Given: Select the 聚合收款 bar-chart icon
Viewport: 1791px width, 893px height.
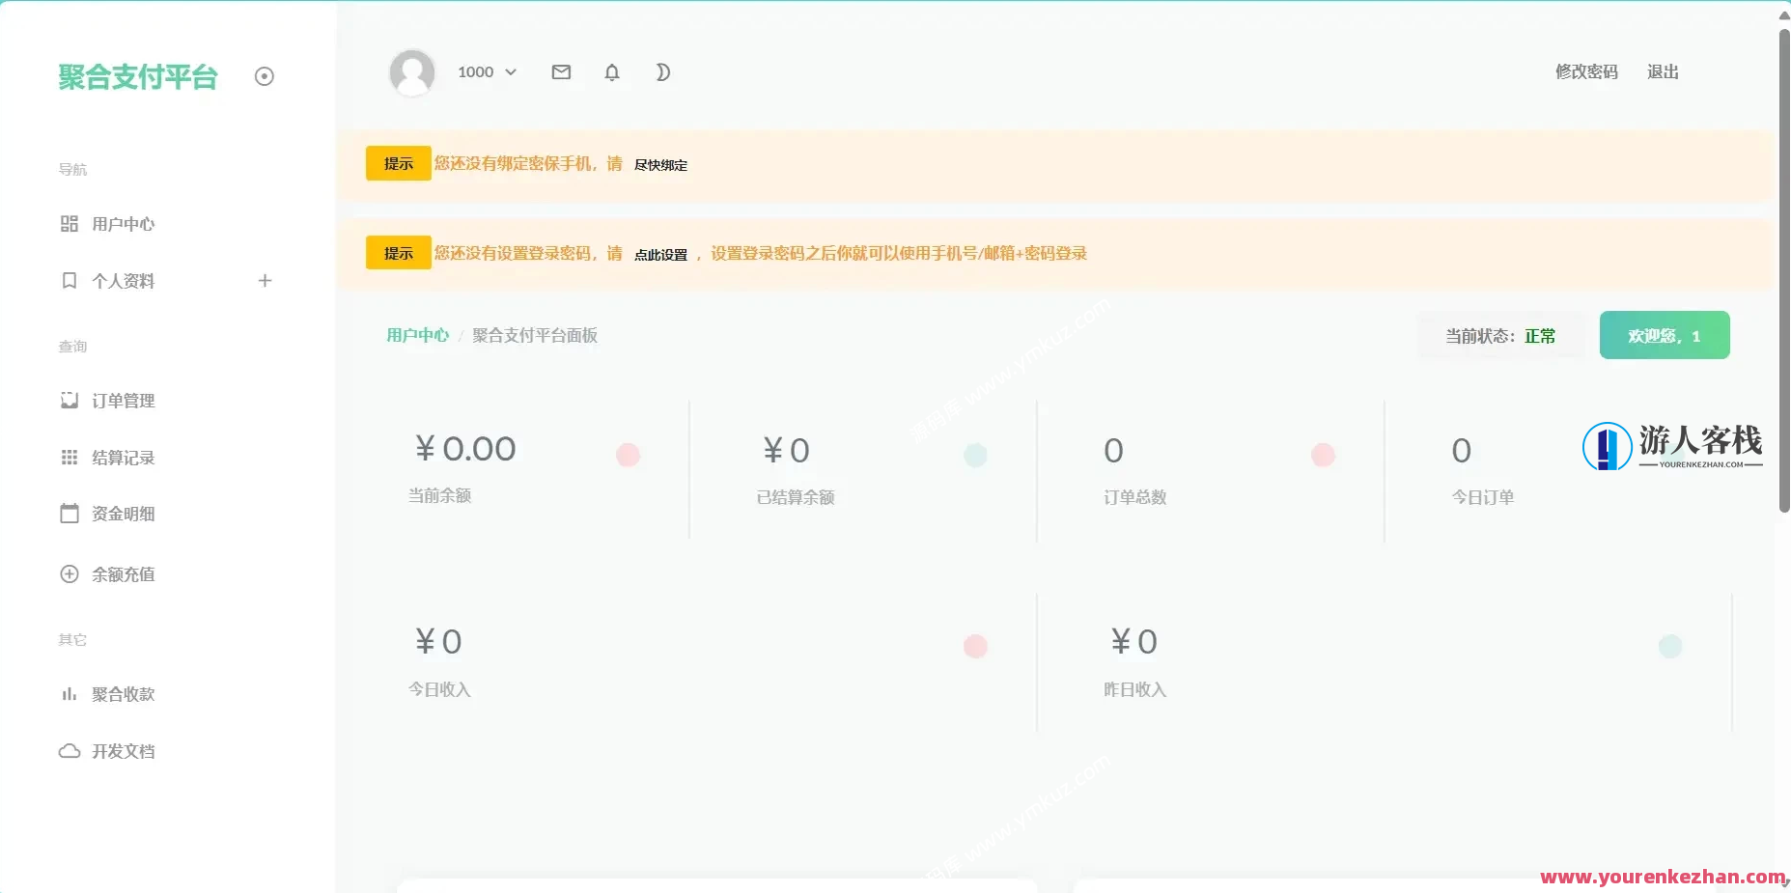Looking at the screenshot, I should click(69, 693).
